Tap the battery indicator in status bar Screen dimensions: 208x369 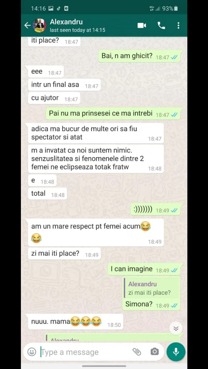point(176,9)
